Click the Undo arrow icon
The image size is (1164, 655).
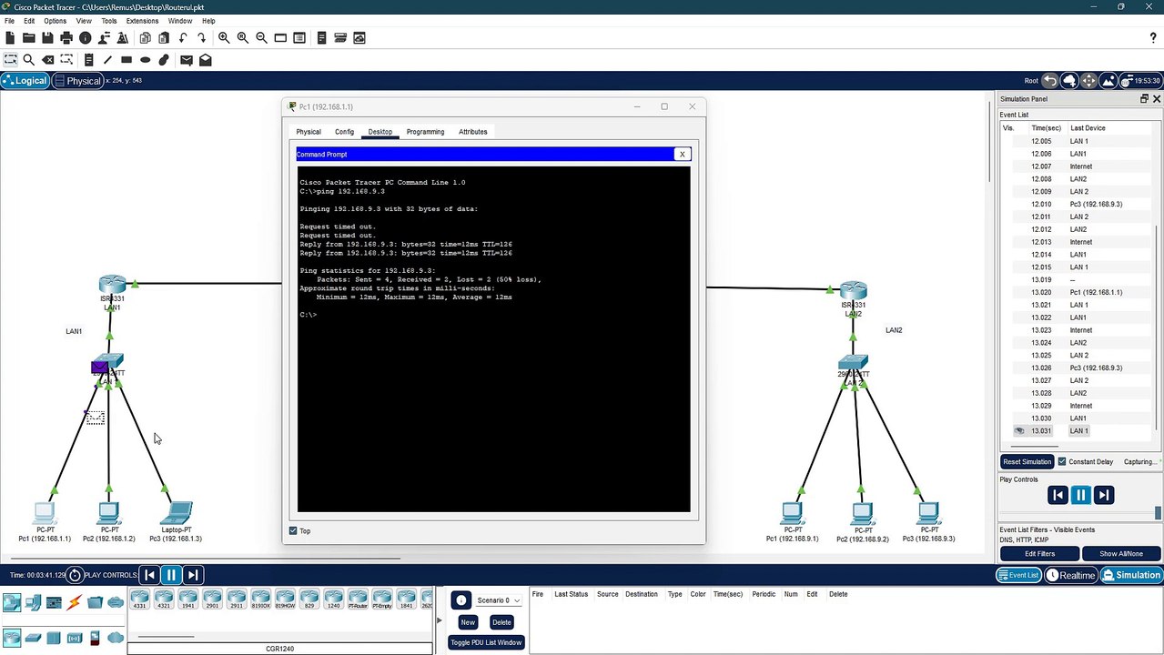(x=183, y=38)
